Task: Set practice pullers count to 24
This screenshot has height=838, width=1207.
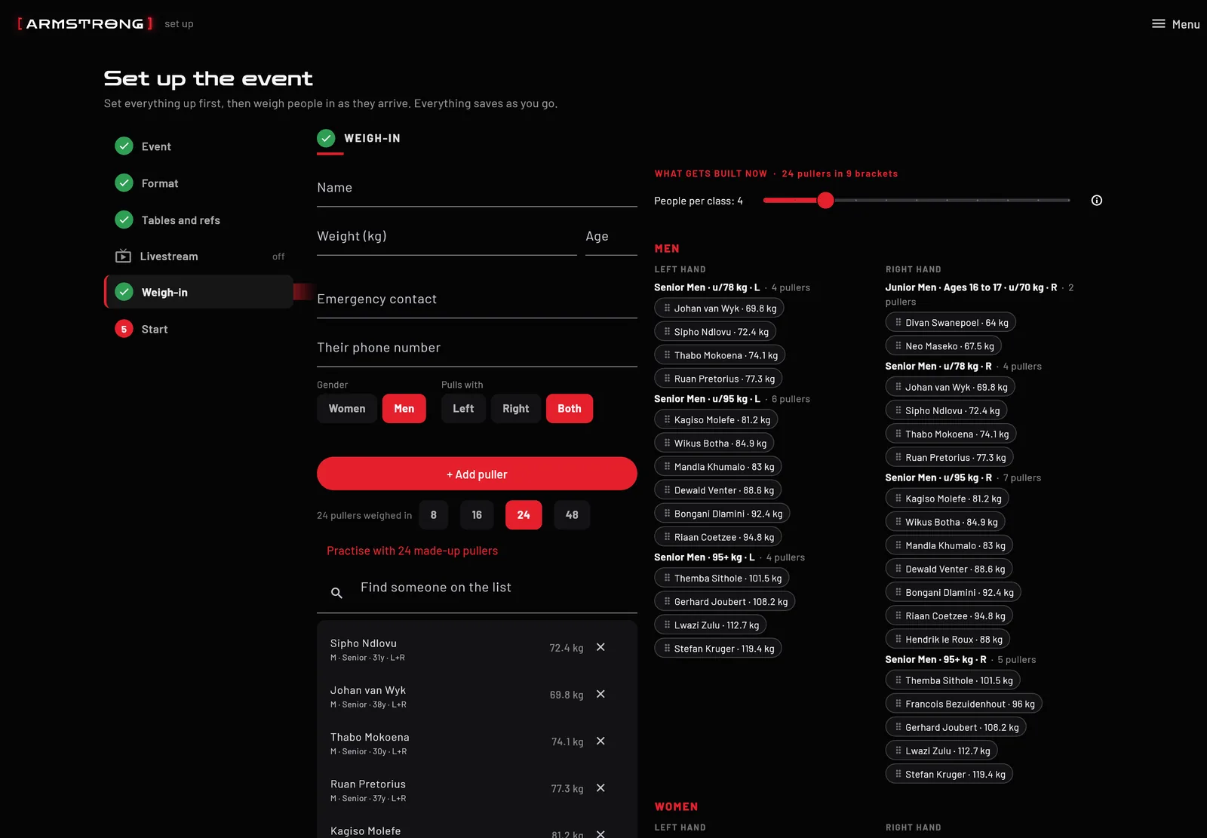Action: pos(524,515)
